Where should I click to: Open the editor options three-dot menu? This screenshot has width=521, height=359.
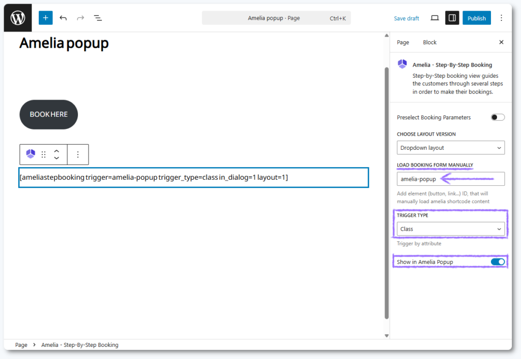coord(501,18)
